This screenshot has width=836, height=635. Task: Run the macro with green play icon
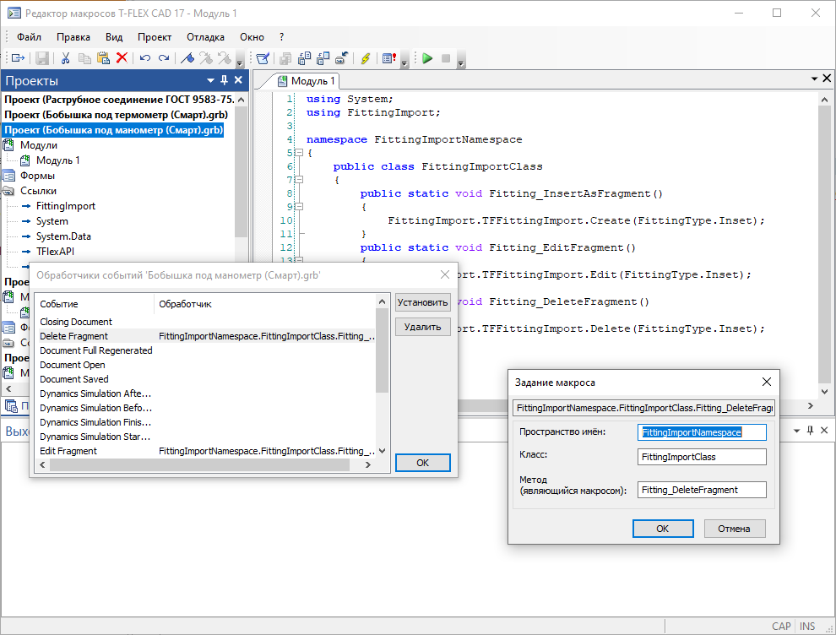(427, 58)
